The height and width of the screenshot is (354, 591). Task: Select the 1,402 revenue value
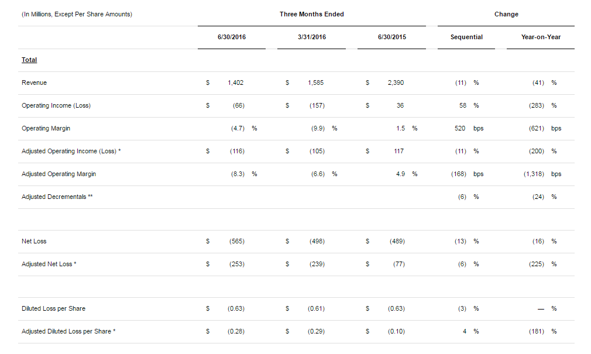pos(235,83)
